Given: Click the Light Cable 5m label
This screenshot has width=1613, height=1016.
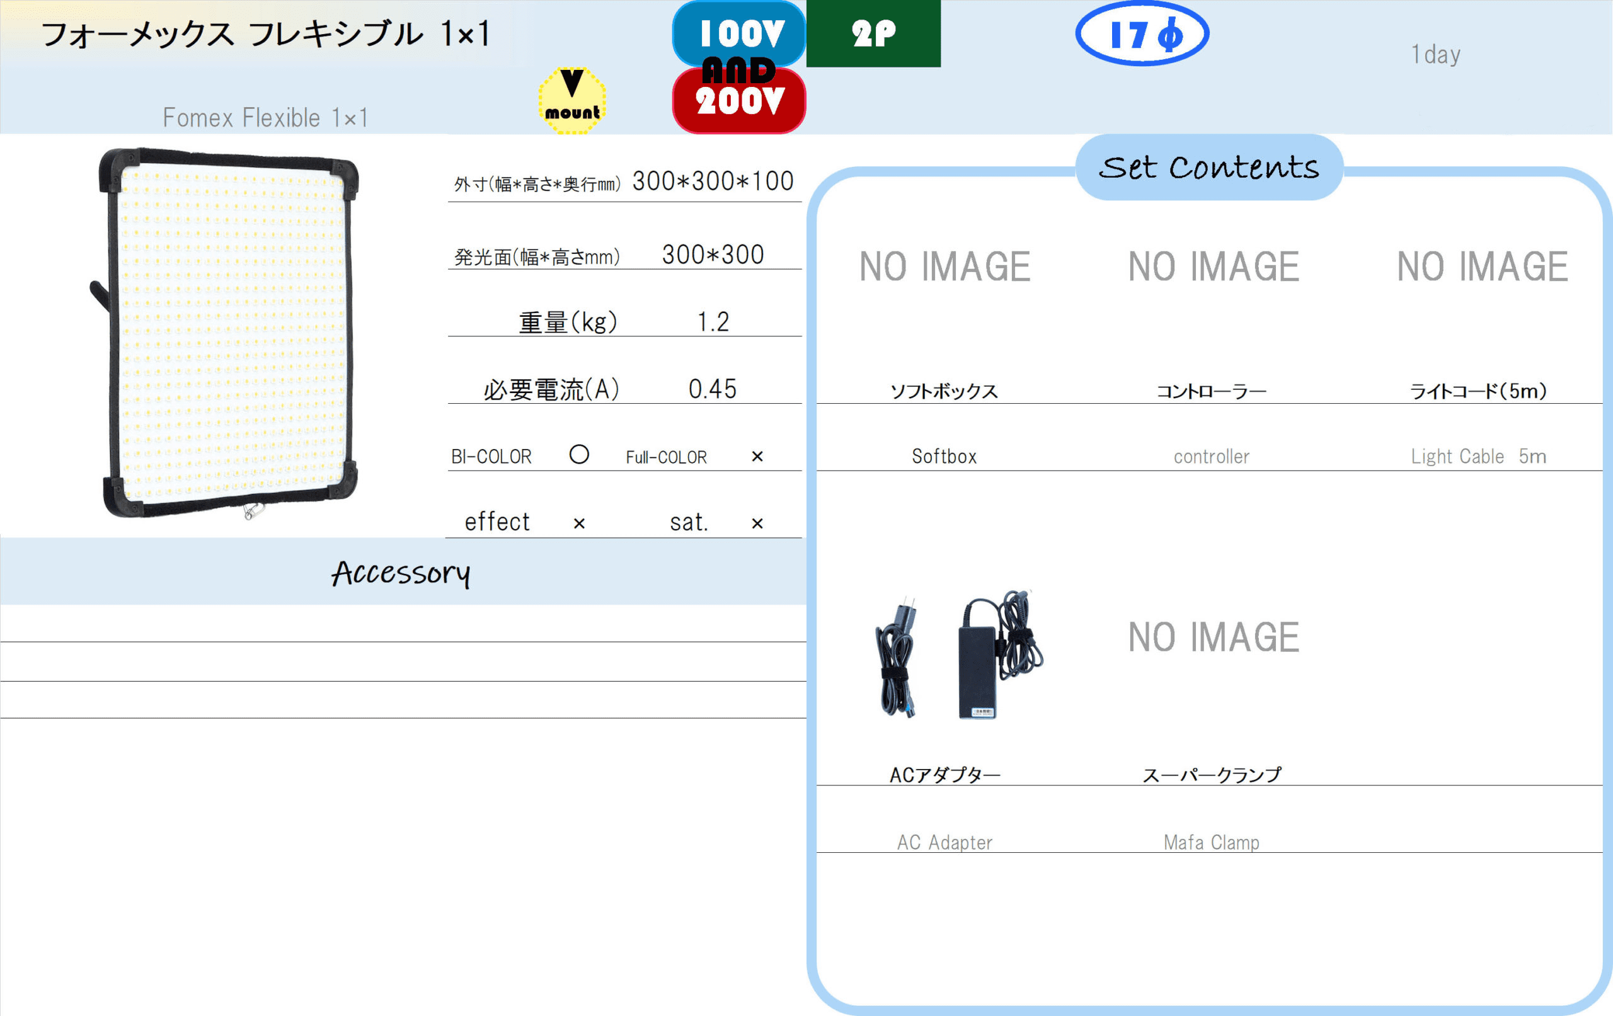Looking at the screenshot, I should point(1479,457).
